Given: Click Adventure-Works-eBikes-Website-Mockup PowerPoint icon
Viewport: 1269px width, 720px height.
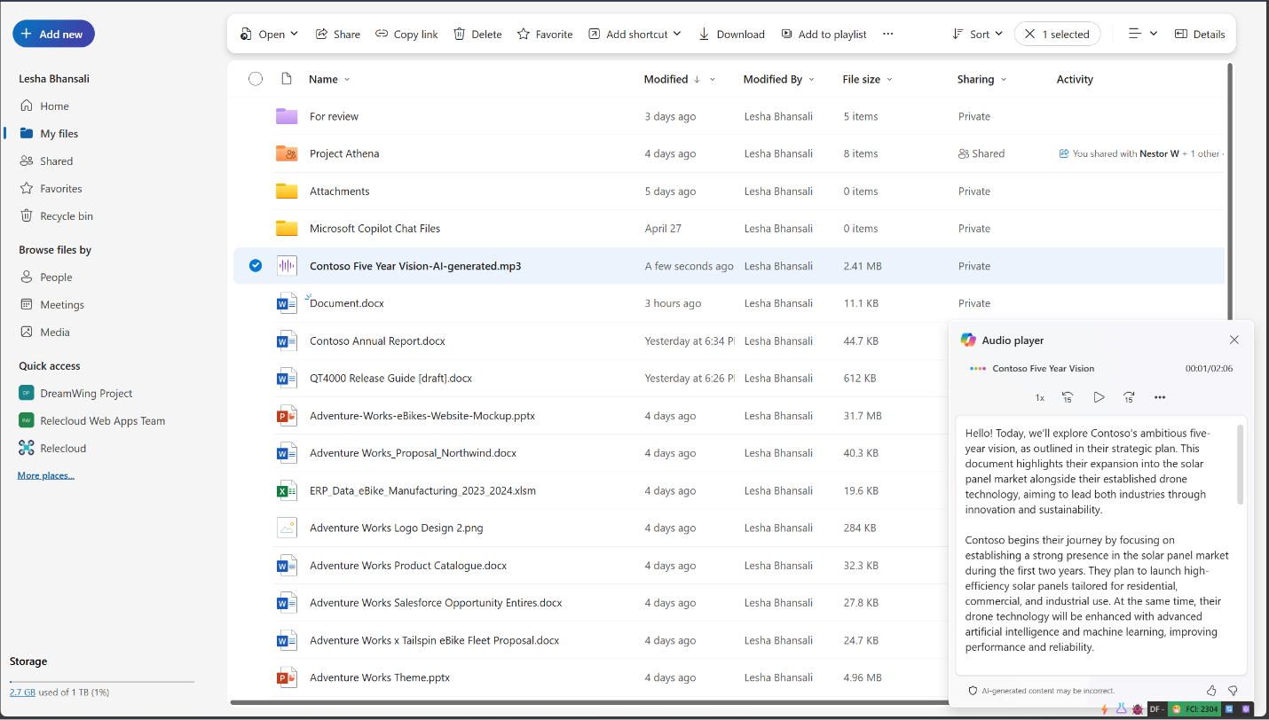Looking at the screenshot, I should pyautogui.click(x=287, y=415).
